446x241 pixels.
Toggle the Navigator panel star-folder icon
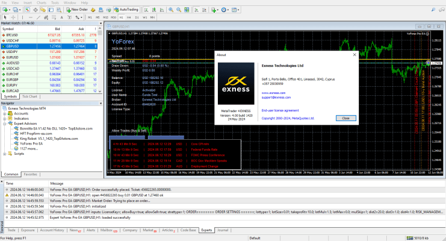click(x=43, y=10)
